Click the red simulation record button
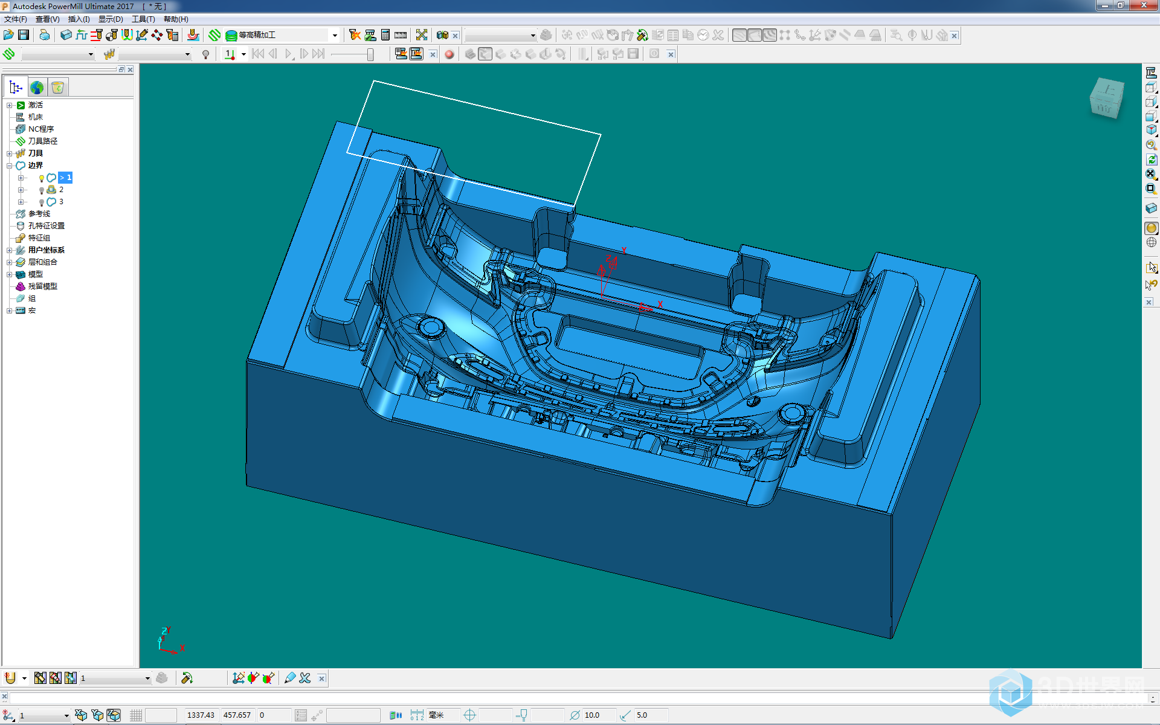 pos(449,54)
